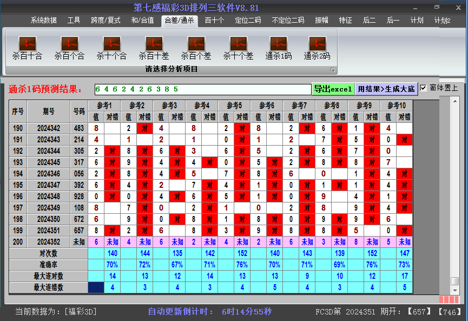Switch to the 计划 tab

coord(417,21)
